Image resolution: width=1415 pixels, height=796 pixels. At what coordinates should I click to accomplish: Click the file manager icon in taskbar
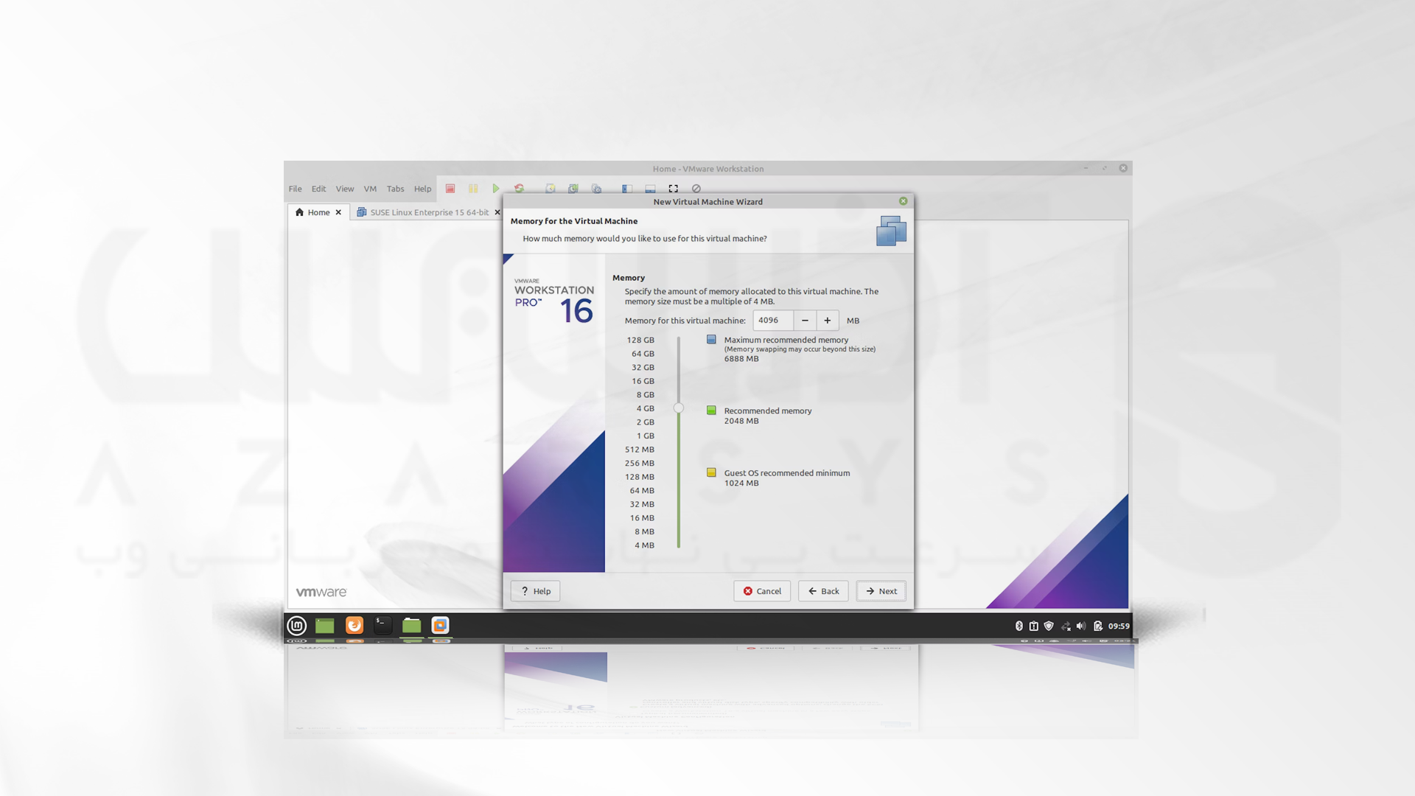[x=411, y=625]
